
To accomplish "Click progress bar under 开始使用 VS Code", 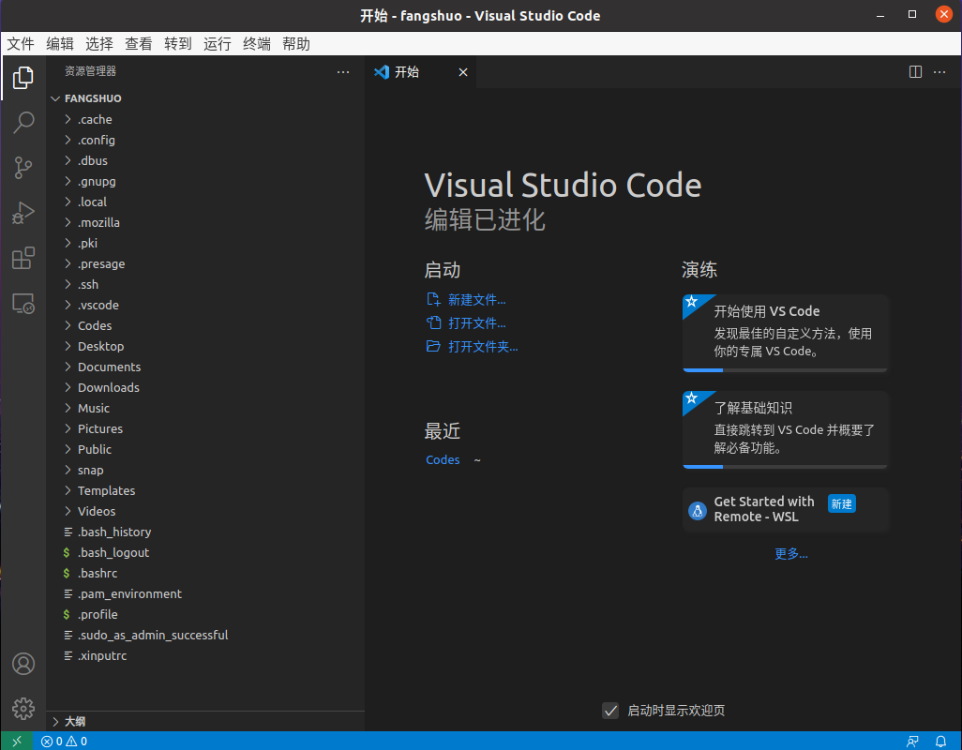I will click(786, 369).
